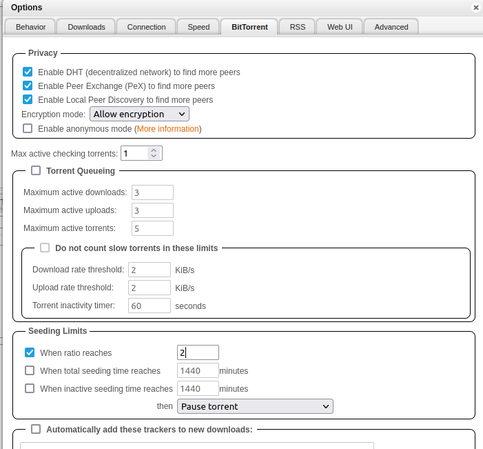Viewport: 483px width, 449px height.
Task: Increase max active checking torrents value
Action: click(x=154, y=150)
